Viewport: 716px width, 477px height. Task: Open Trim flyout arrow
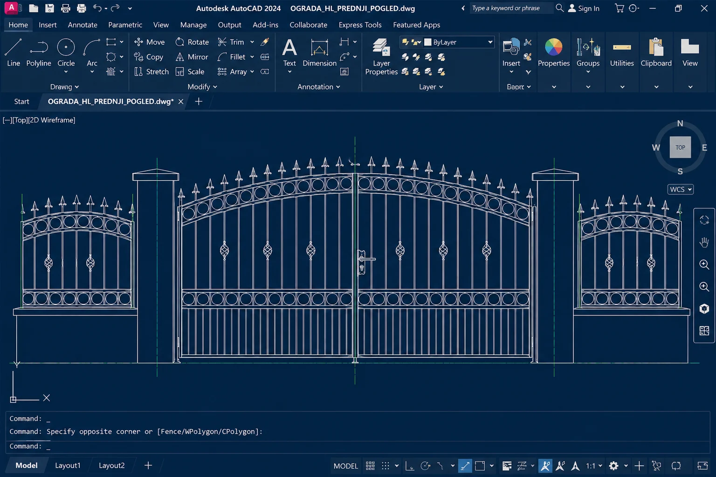coord(252,42)
